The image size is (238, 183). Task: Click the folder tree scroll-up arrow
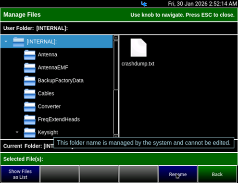(116, 38)
